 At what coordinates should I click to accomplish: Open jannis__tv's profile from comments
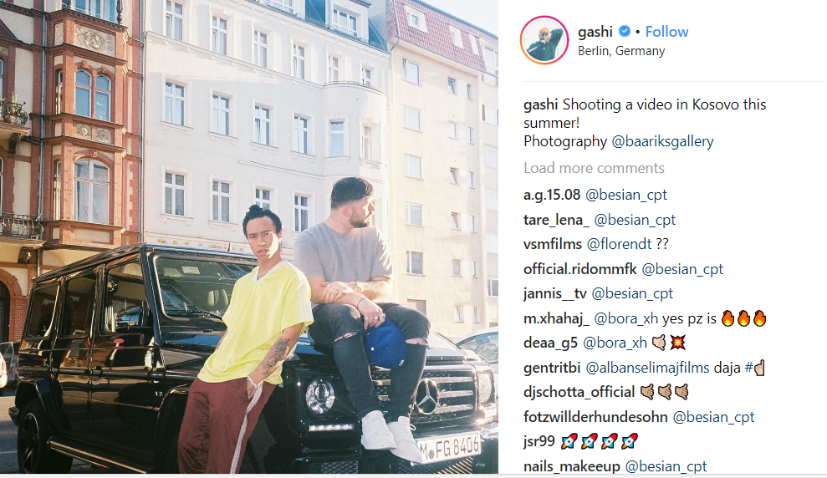click(555, 293)
